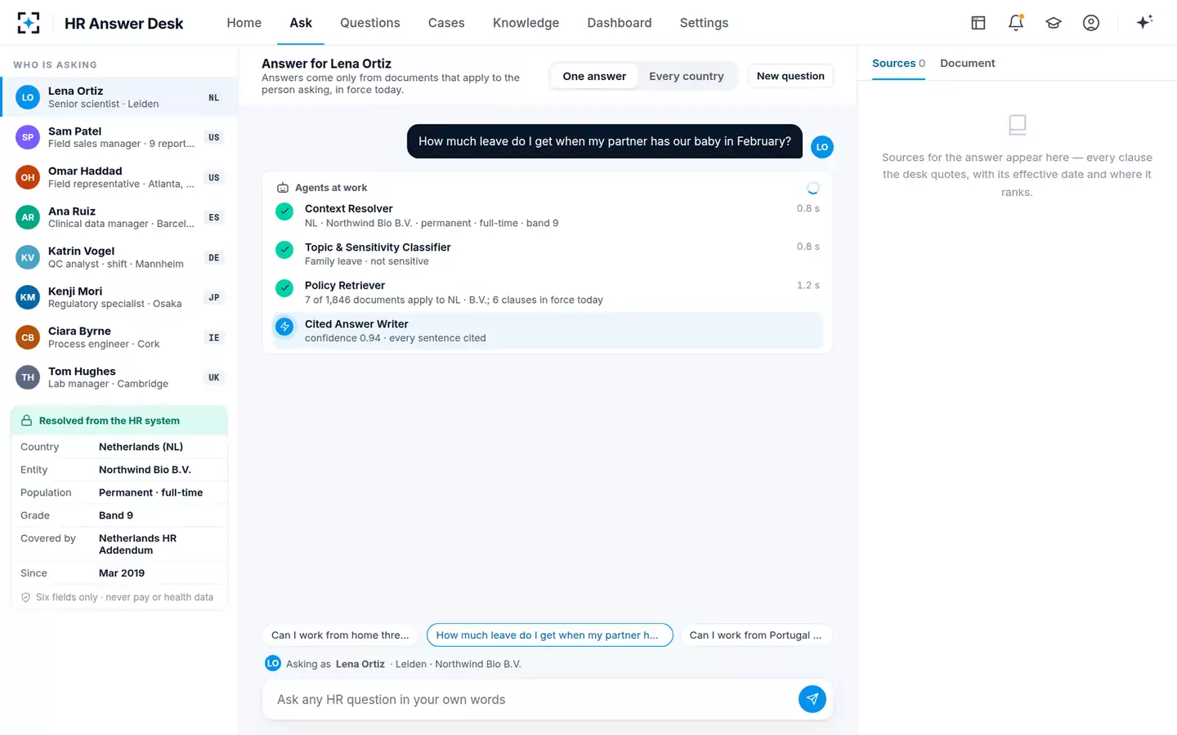
Task: Open the graduation cap learning icon
Action: click(1054, 23)
